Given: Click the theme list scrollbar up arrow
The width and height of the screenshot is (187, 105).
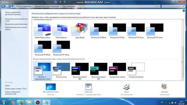Looking at the screenshot, I should point(182,20).
